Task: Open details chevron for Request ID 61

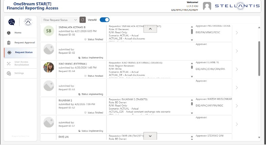Action: pyautogui.click(x=237, y=124)
